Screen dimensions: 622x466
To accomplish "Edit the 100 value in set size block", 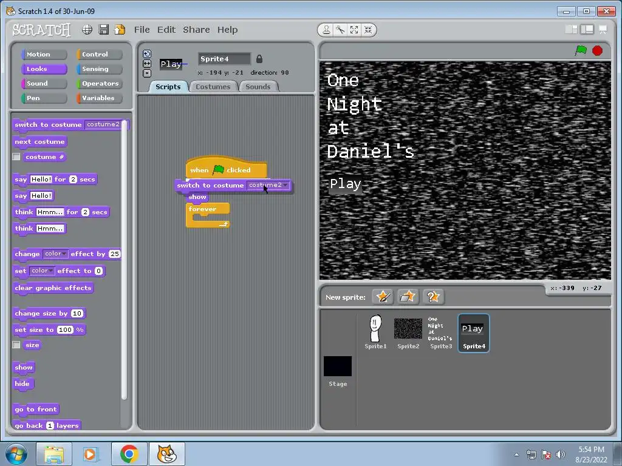I will click(66, 329).
